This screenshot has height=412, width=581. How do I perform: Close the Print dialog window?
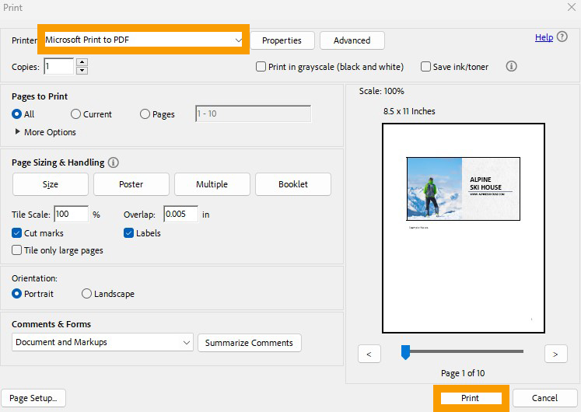click(571, 7)
